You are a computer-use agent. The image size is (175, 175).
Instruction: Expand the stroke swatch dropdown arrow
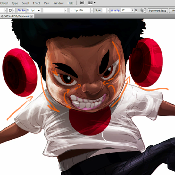tap(14, 10)
